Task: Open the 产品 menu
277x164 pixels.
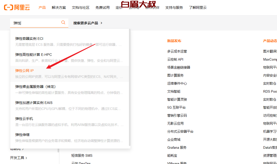Action: [x=42, y=8]
